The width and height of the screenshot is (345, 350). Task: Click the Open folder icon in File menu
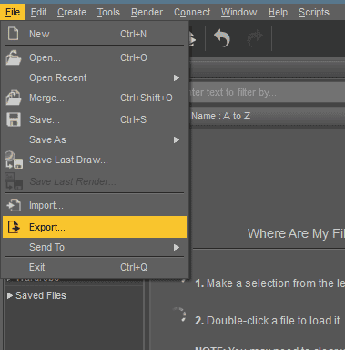pos(14,57)
